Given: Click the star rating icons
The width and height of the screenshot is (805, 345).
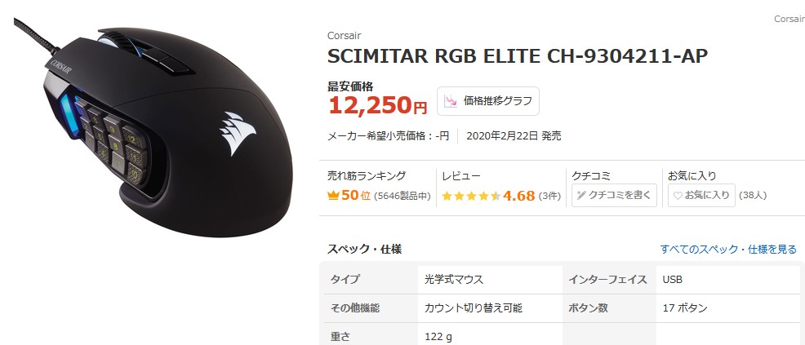Looking at the screenshot, I should pyautogui.click(x=471, y=196).
